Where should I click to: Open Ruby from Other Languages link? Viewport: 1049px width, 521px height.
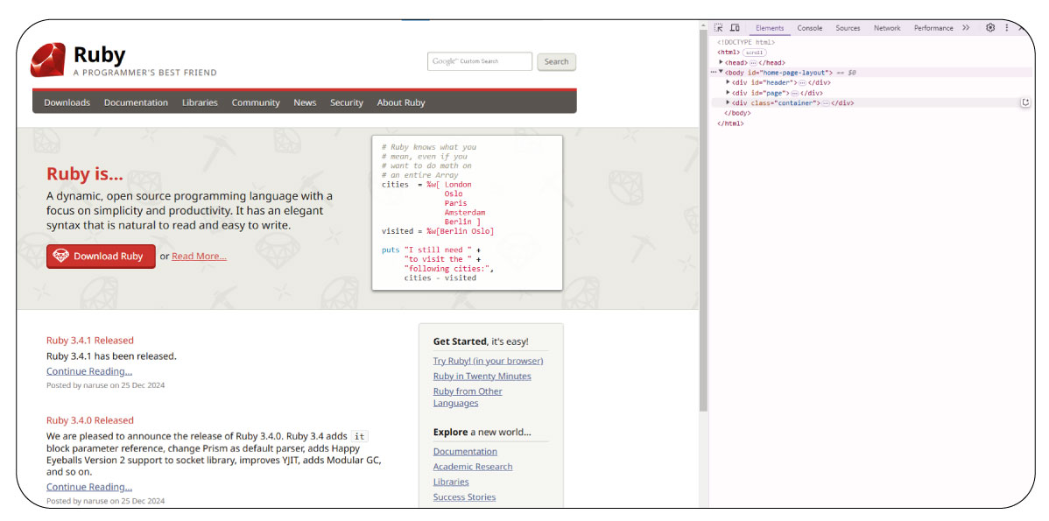pyautogui.click(x=467, y=398)
